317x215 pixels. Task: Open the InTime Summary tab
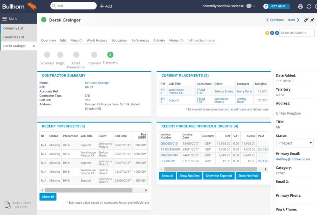click(x=201, y=41)
